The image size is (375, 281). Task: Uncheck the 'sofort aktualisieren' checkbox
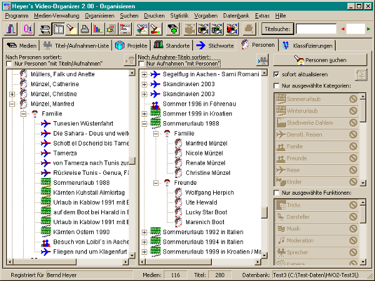(x=277, y=74)
